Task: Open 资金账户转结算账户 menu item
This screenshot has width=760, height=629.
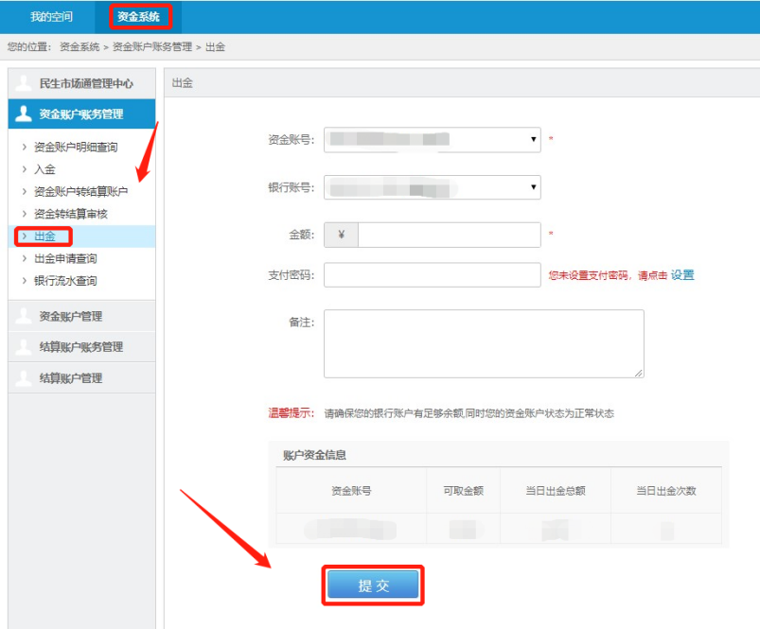Action: (80, 192)
